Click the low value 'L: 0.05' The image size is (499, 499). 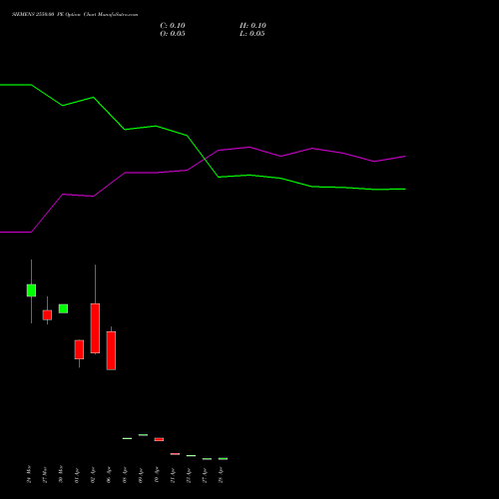[x=252, y=34]
